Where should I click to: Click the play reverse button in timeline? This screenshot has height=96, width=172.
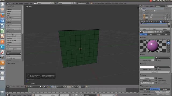point(76,95)
